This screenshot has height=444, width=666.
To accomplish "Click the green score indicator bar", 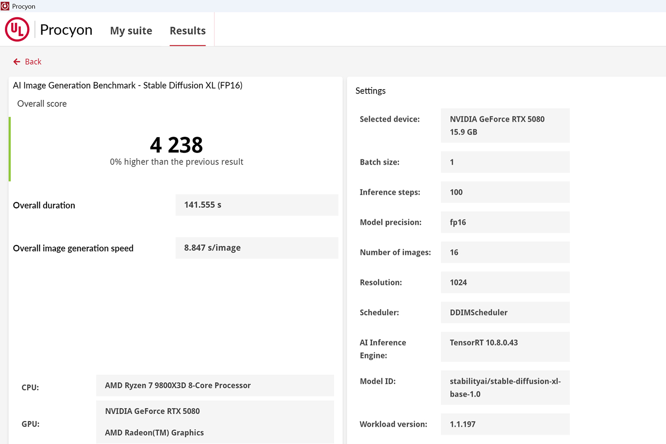I will [10, 149].
